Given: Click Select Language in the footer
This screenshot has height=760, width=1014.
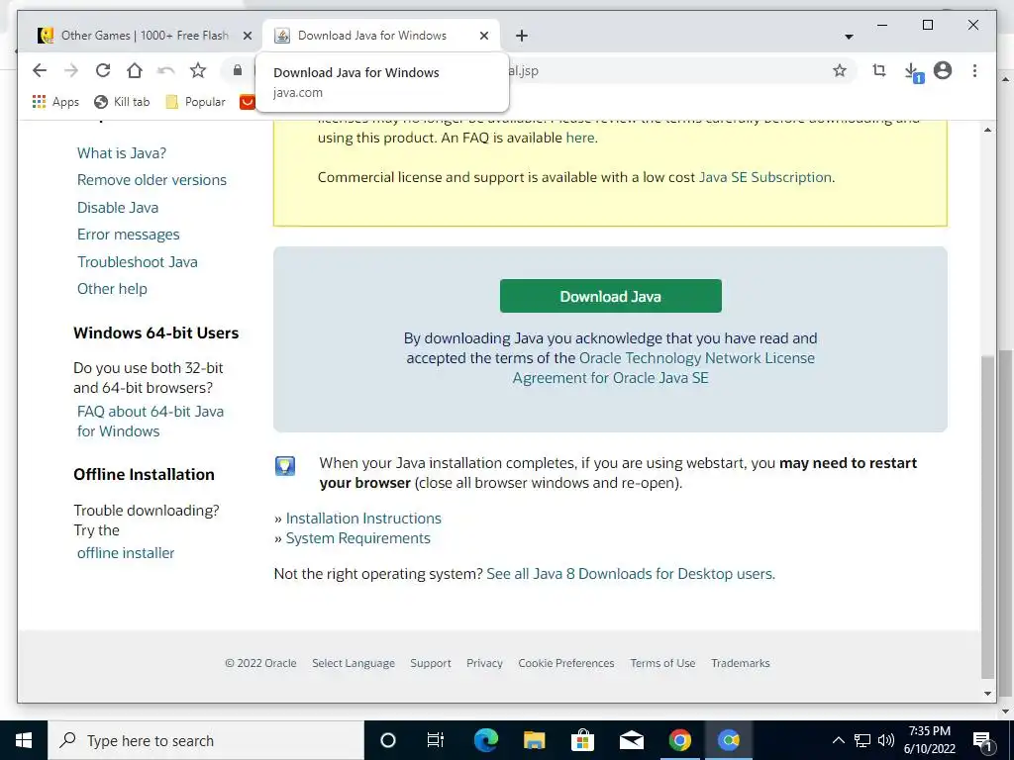Looking at the screenshot, I should (x=354, y=663).
